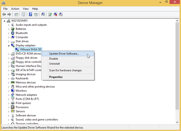Click the blue Help question mark icon
The height and width of the screenshot is (131, 181).
click(31, 14)
